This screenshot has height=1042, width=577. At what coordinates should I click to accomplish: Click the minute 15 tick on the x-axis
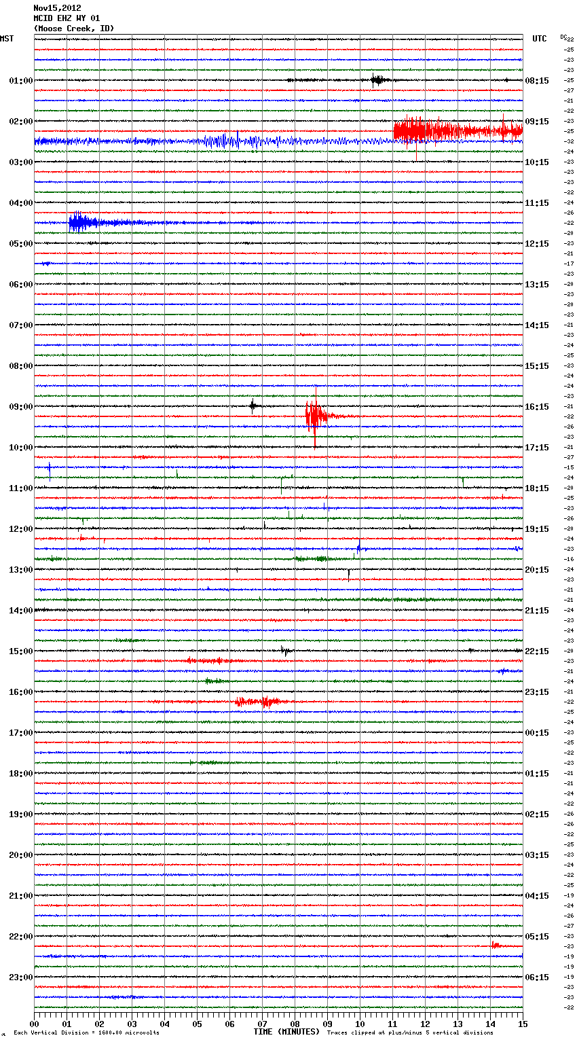[522, 1024]
